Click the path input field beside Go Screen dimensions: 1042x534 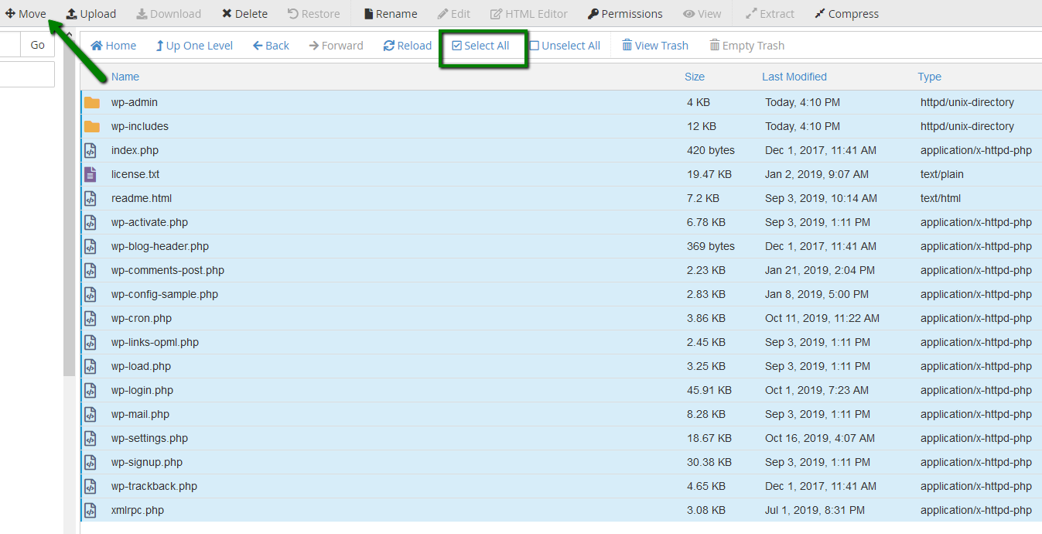tap(9, 45)
